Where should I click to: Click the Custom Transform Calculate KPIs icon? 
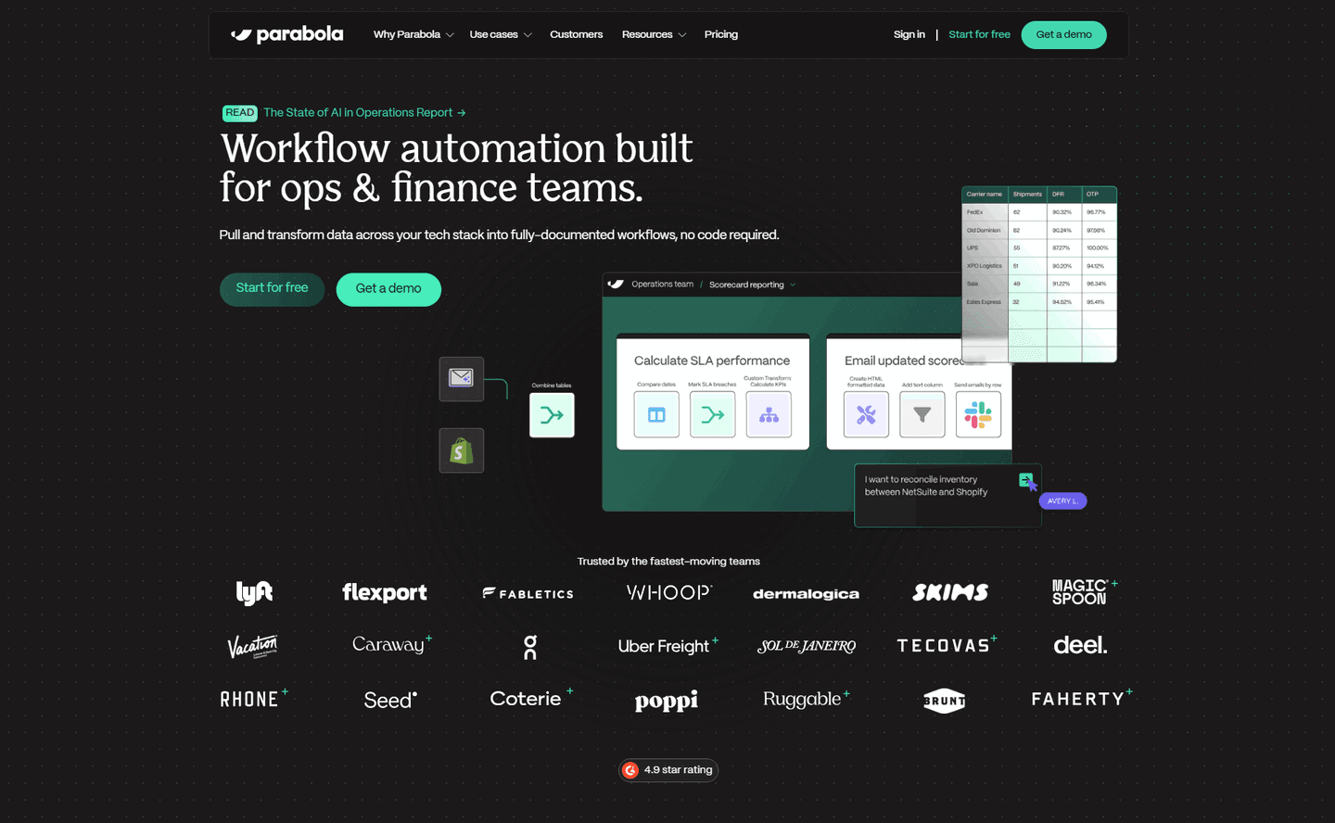(x=769, y=414)
